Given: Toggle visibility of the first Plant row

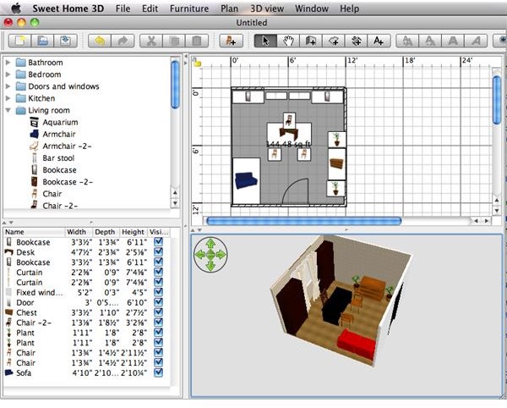Looking at the screenshot, I should pyautogui.click(x=158, y=332).
